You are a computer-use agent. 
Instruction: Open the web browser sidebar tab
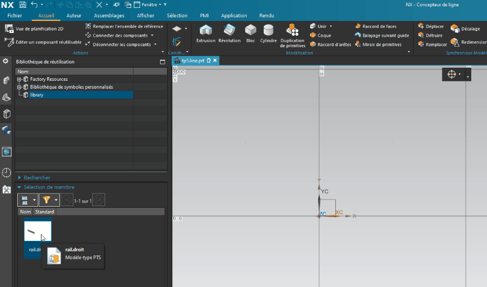[6, 152]
